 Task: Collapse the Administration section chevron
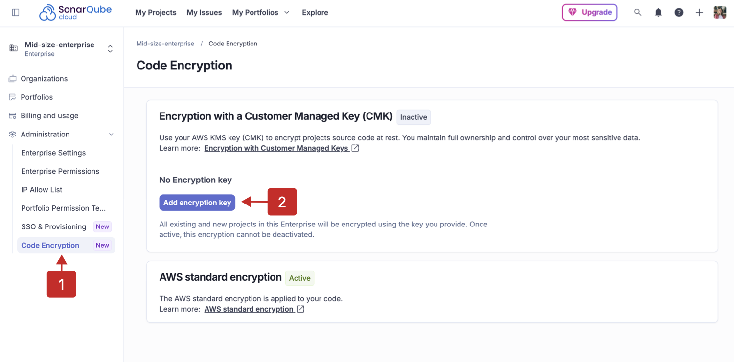coord(111,134)
